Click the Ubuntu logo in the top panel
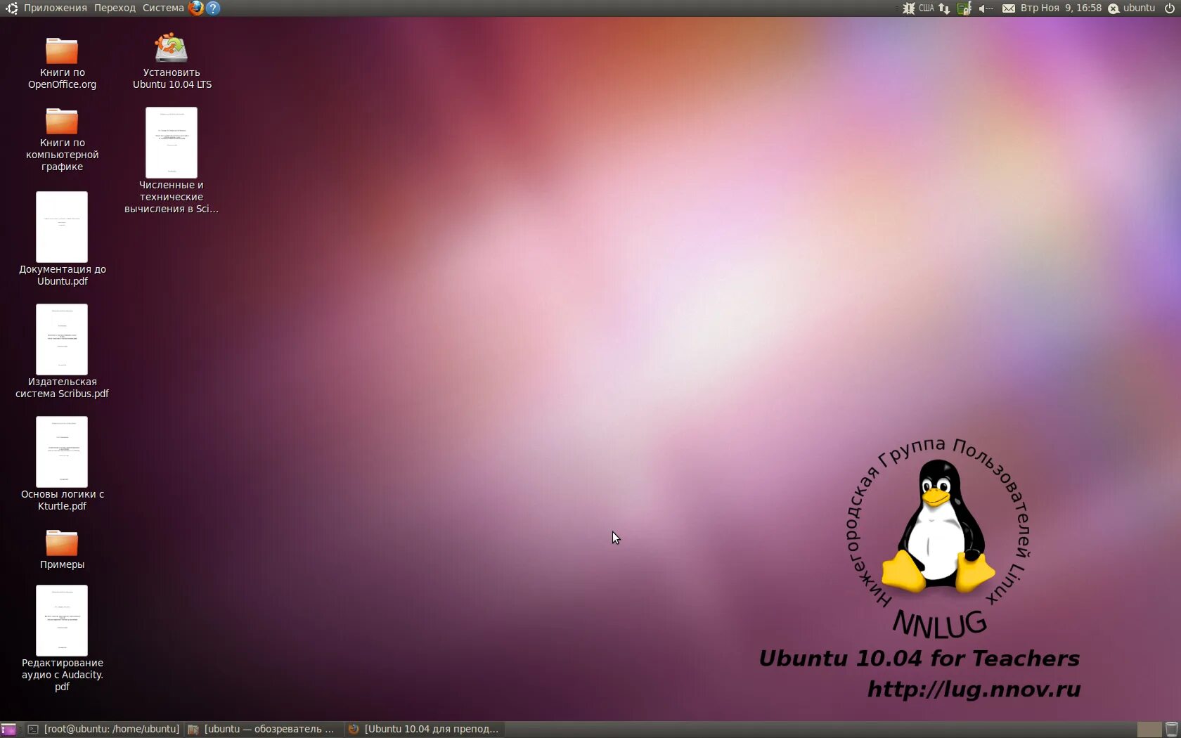This screenshot has height=738, width=1181. click(11, 8)
